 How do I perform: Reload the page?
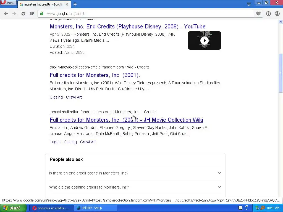point(23,14)
